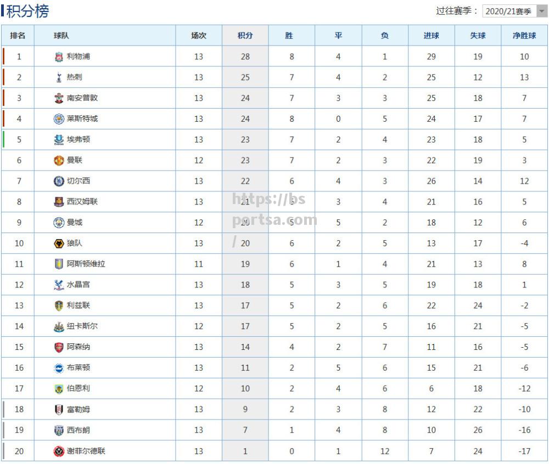The height and width of the screenshot is (464, 549).
Task: Select the 2020/21赛季 combo box field
Action: 514,11
